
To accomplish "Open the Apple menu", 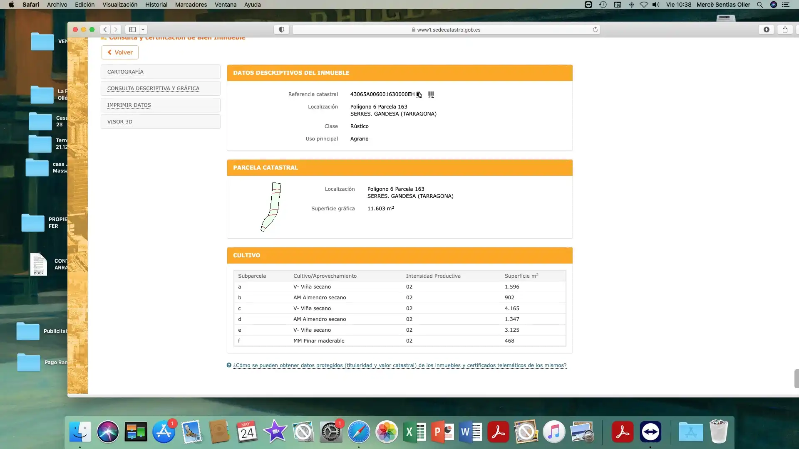I will point(11,5).
